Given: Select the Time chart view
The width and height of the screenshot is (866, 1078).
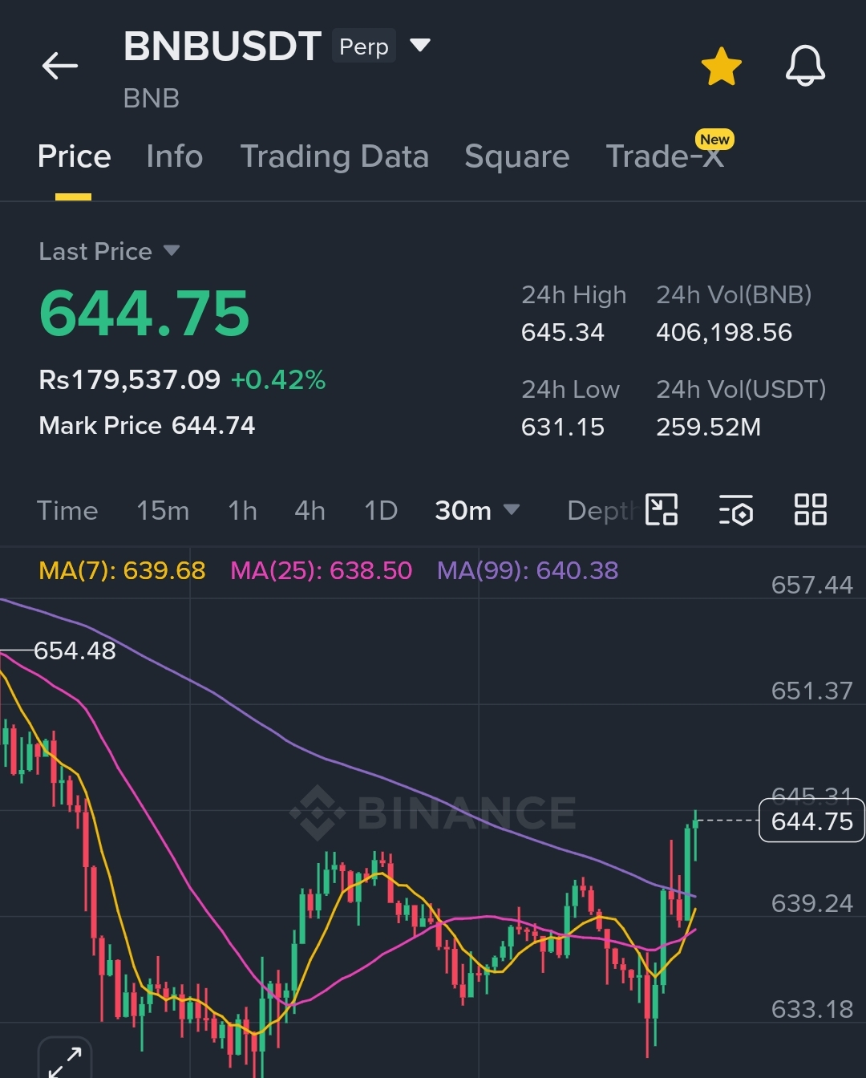Looking at the screenshot, I should point(67,510).
